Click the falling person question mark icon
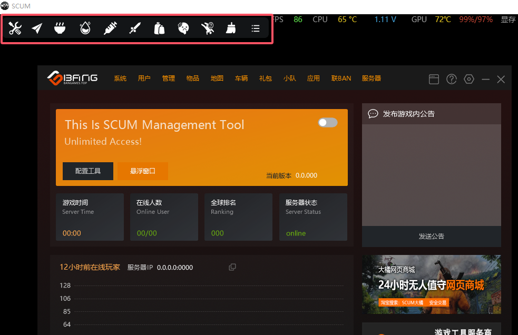The width and height of the screenshot is (518, 335). [x=208, y=28]
